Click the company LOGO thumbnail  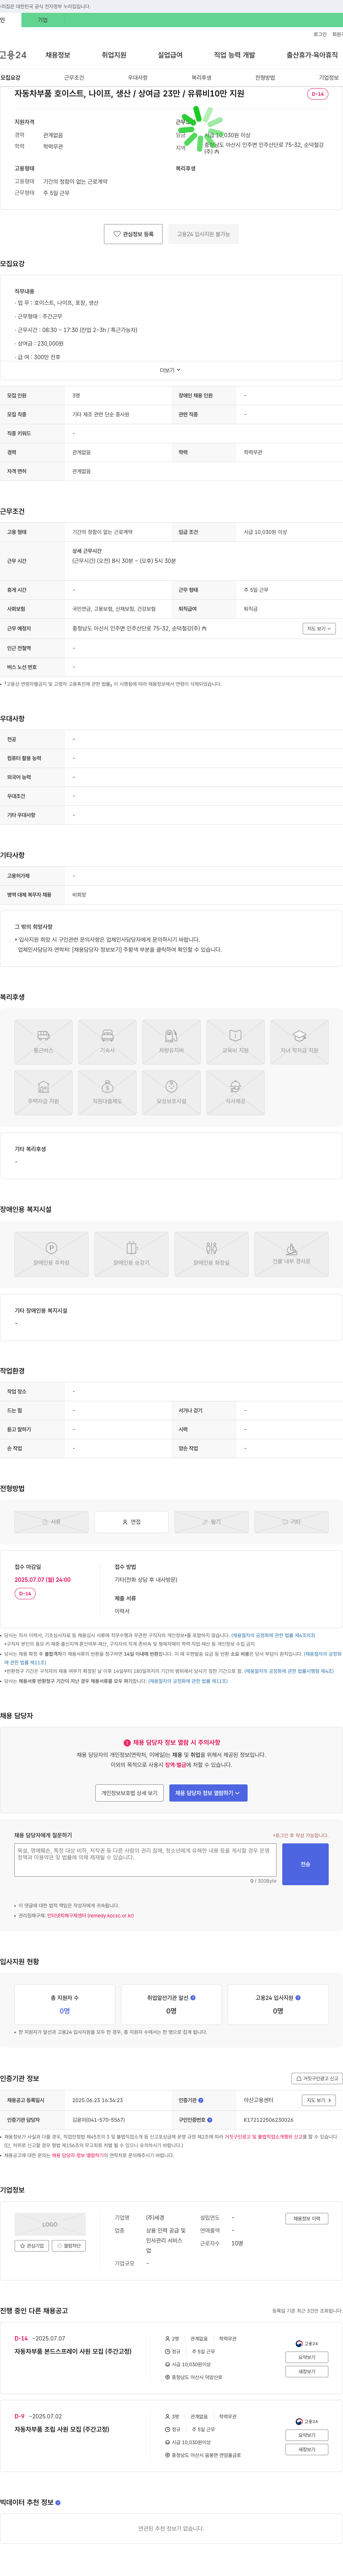click(x=50, y=2224)
